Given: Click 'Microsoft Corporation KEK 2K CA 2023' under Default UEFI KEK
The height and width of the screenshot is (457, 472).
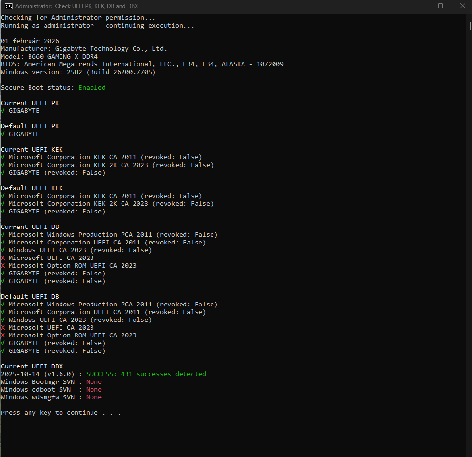Looking at the screenshot, I should click(x=78, y=204).
